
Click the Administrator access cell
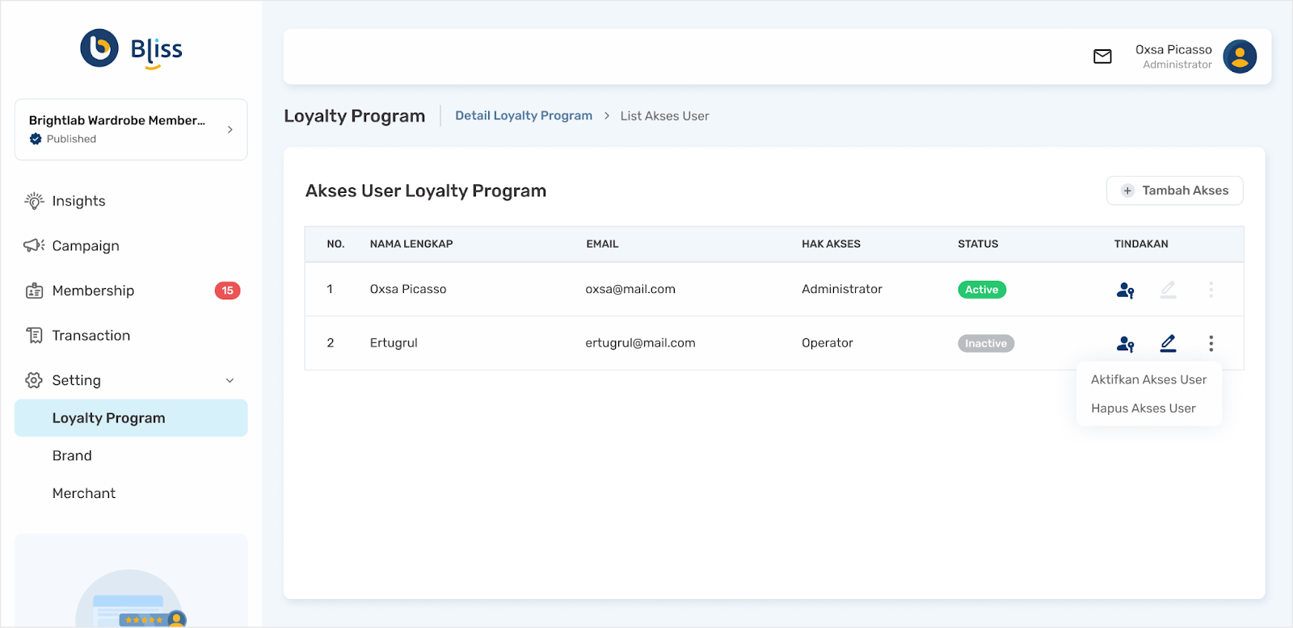842,289
